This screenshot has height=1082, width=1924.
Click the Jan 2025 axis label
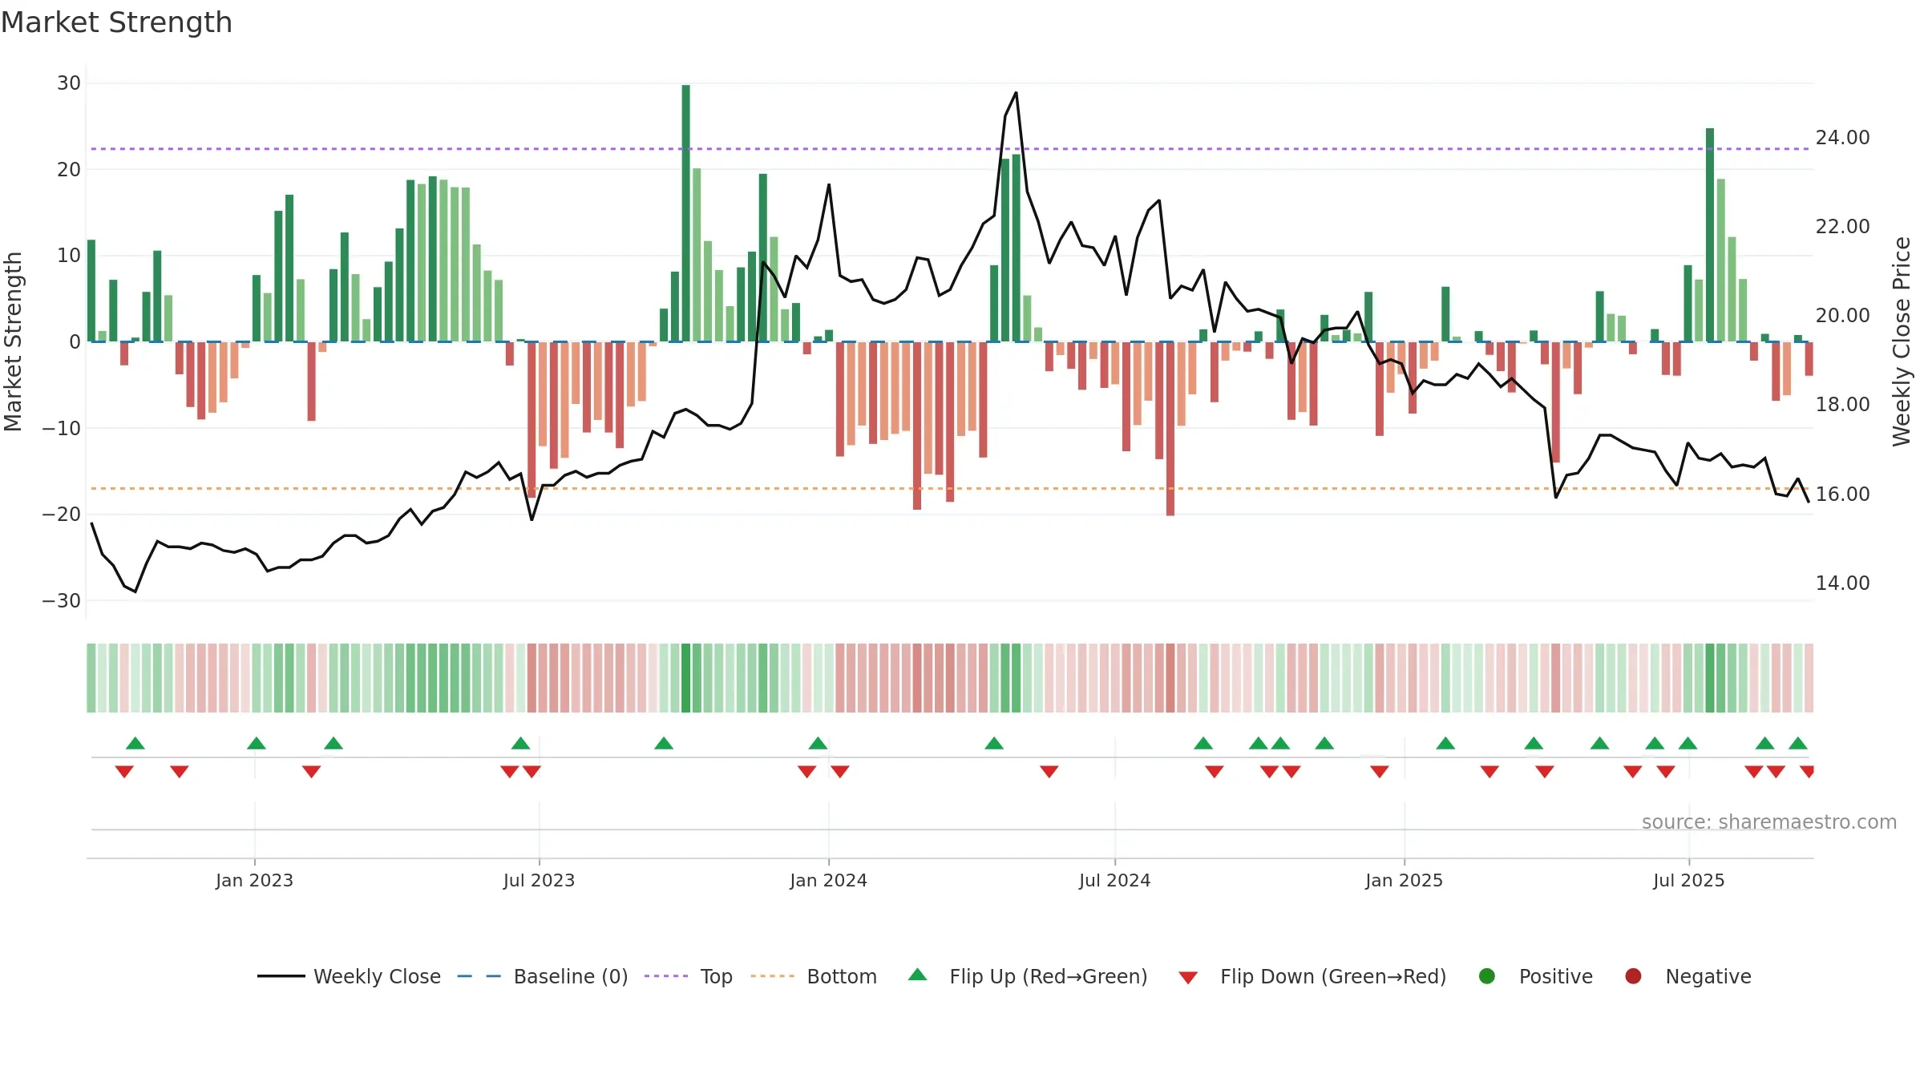tap(1404, 880)
